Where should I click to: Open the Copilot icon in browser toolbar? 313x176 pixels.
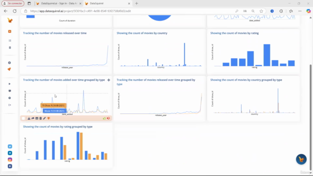click(309, 11)
